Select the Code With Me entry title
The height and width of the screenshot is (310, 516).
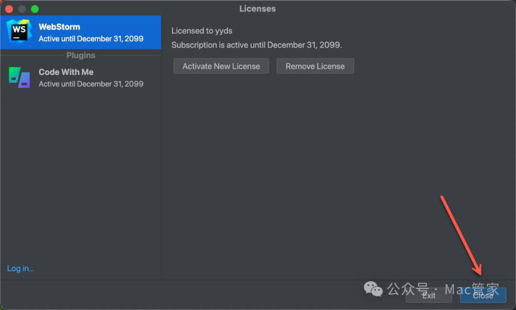coord(66,72)
